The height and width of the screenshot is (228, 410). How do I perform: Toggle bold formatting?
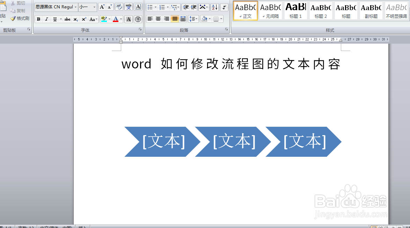pyautogui.click(x=38, y=19)
